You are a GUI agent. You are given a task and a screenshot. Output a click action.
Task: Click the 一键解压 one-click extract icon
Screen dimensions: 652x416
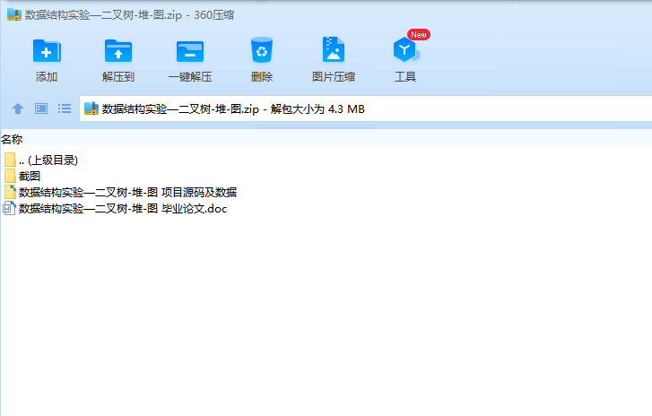(x=190, y=51)
